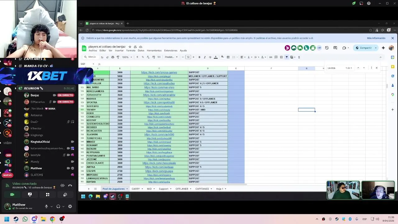This screenshot has width=398, height=224.
Task: Show all sheets list icon
Action: pos(95,189)
